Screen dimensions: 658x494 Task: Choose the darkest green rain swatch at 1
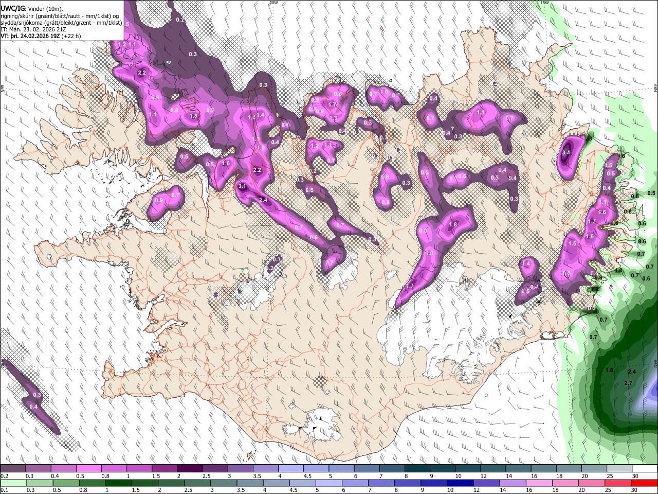119,483
